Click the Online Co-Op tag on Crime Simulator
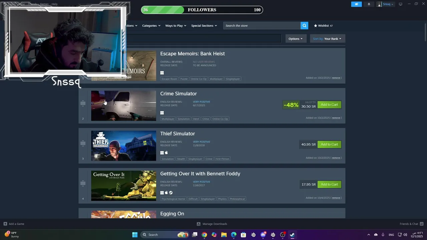 point(220,119)
